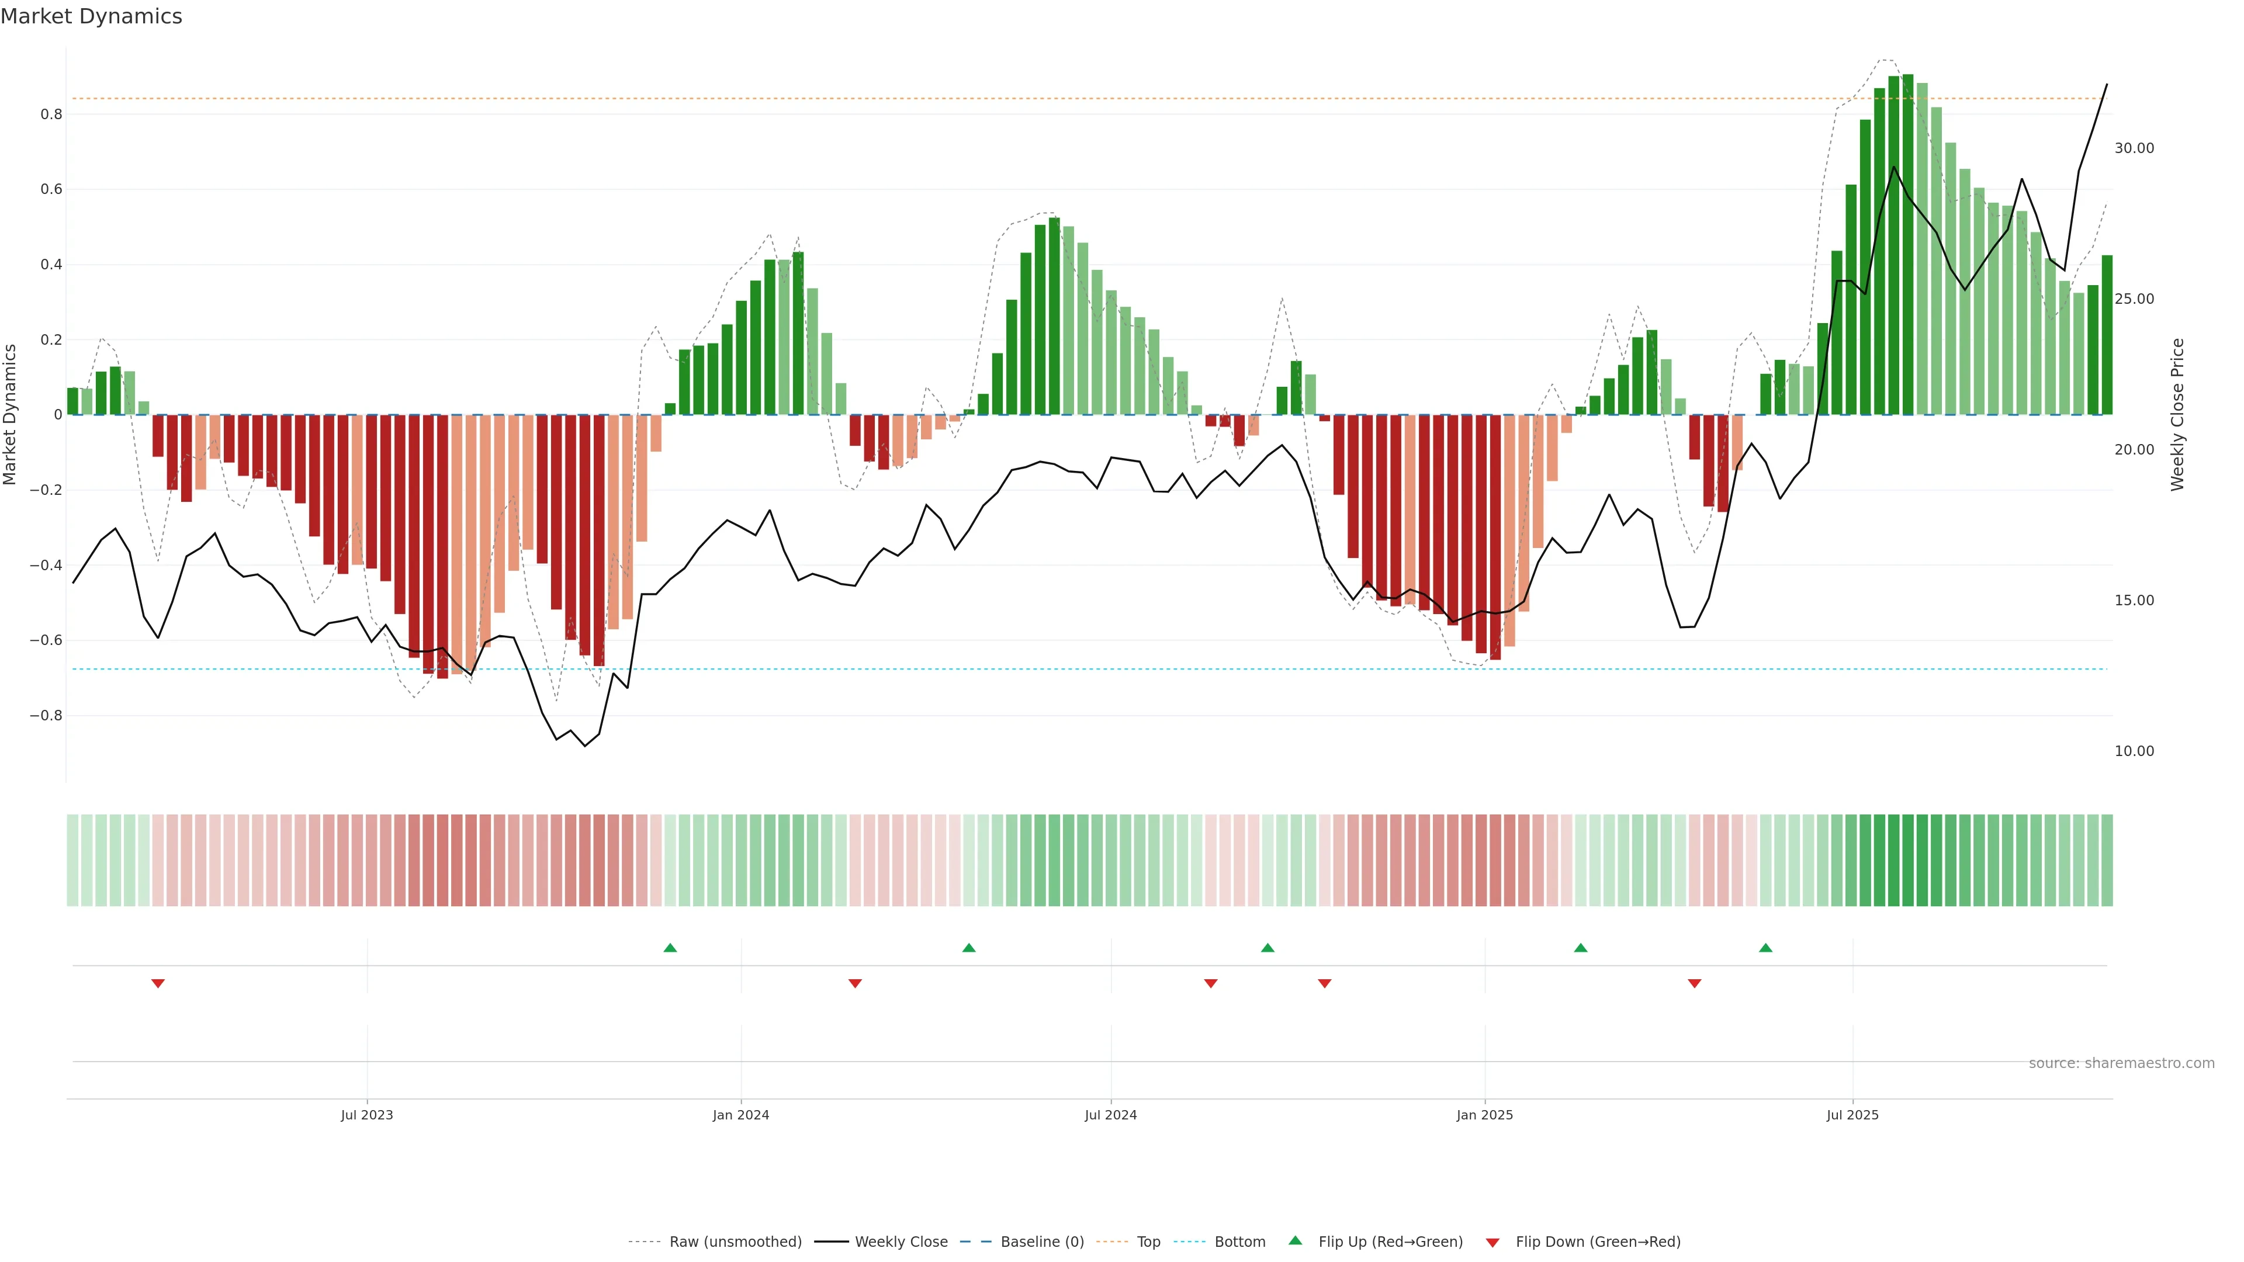Click the green triangle icon in the legend
Image resolution: width=2244 pixels, height=1262 pixels.
(1296, 1241)
